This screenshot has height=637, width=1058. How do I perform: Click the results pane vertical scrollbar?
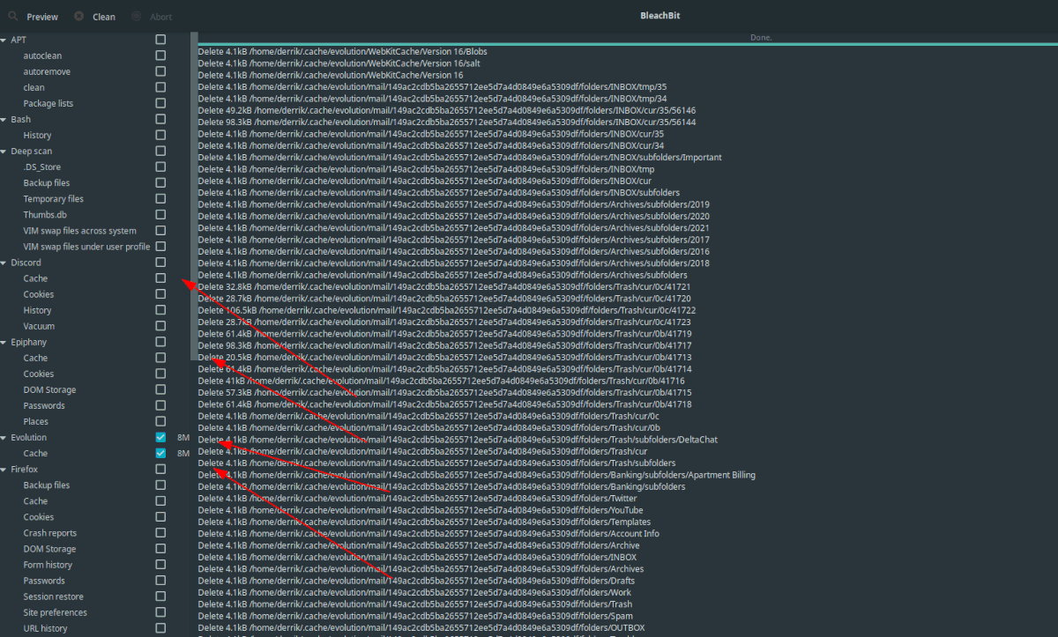(194, 196)
